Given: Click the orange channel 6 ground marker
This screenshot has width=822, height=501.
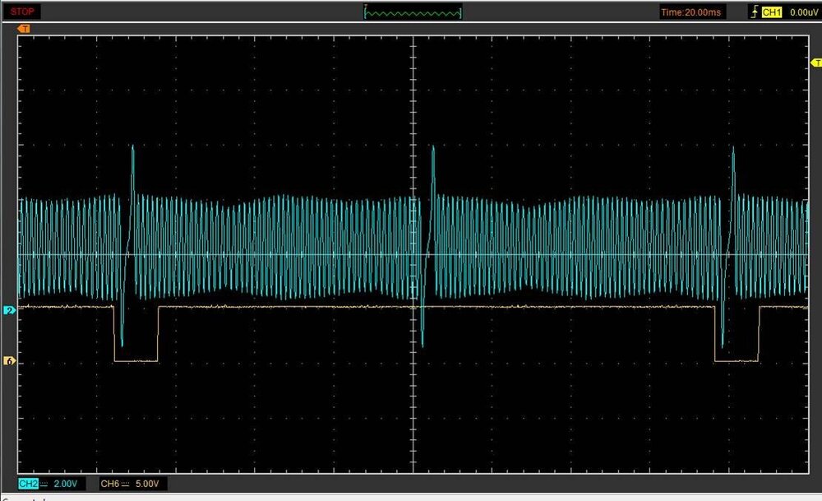Looking at the screenshot, I should (9, 360).
